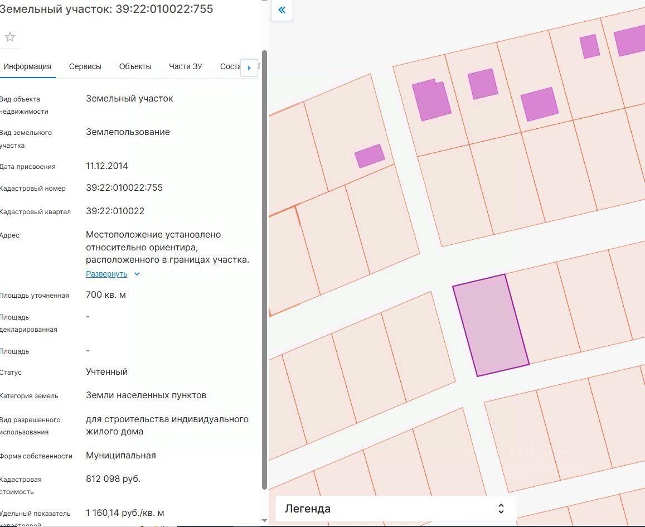Image resolution: width=645 pixels, height=527 pixels.
Task: Go to the Части ЗУ tab
Action: pyautogui.click(x=186, y=66)
